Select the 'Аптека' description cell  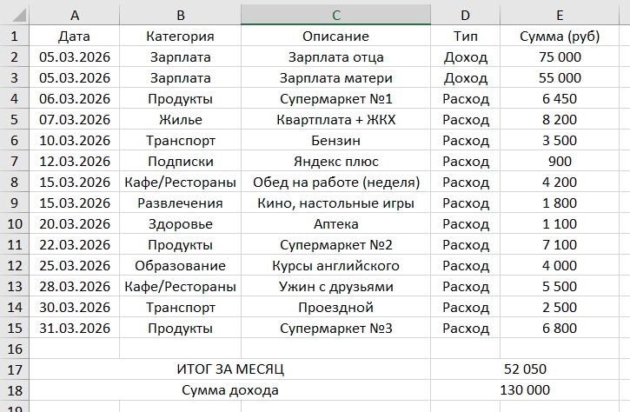pos(335,224)
